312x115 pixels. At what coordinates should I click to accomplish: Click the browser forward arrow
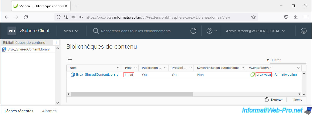16,17
